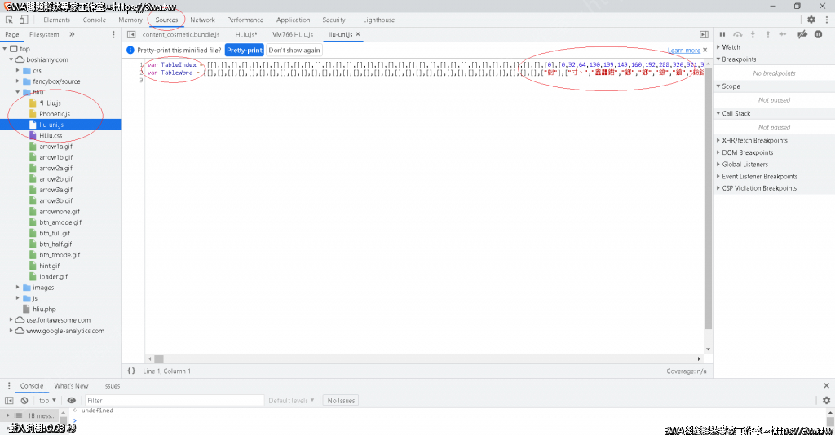Toggle the device toolbar icon
Screen dimensions: 835x435
tap(23, 20)
